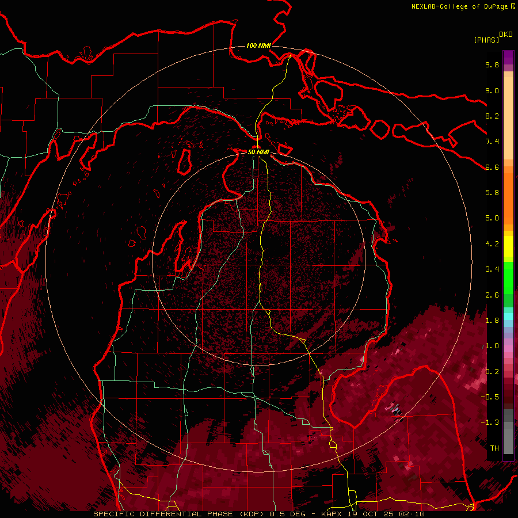
Task: Pick the cyan band in color bar
Action: pyautogui.click(x=508, y=317)
